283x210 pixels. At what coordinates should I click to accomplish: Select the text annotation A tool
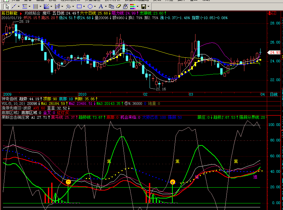click(101, 7)
